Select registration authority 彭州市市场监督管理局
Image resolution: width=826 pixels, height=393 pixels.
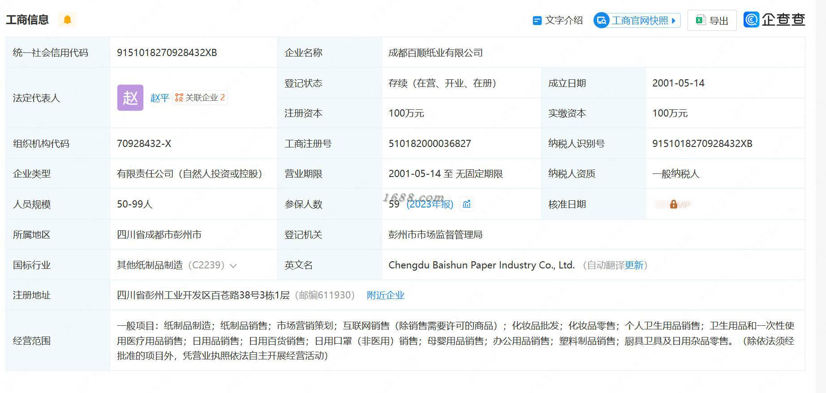(x=435, y=235)
